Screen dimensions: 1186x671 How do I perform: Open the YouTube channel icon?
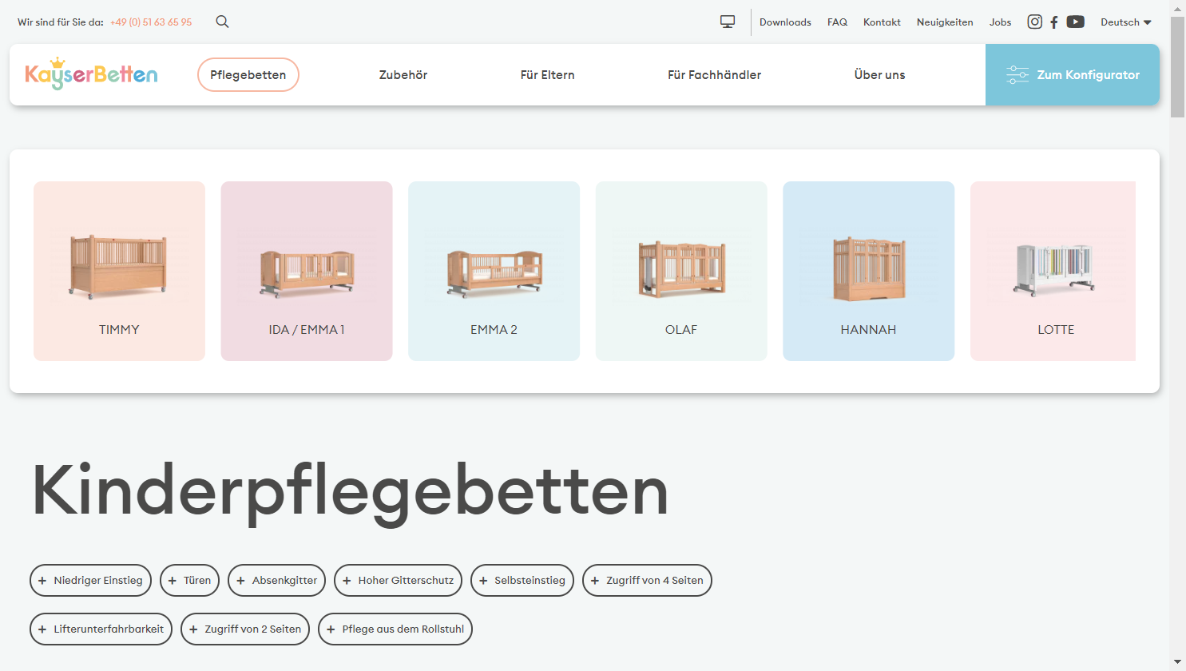click(1076, 22)
